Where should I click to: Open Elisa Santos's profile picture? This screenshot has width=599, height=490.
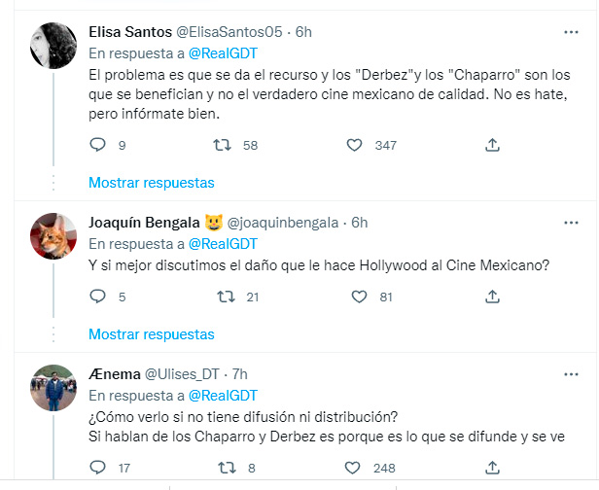pos(51,46)
